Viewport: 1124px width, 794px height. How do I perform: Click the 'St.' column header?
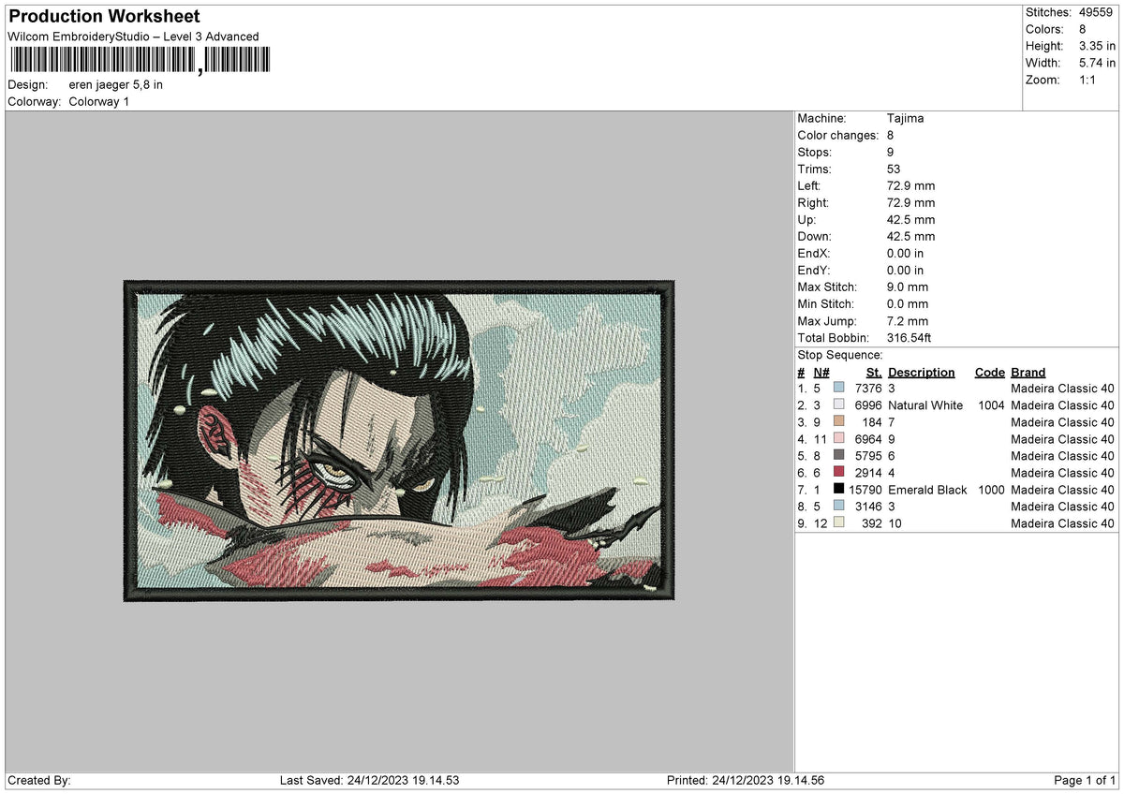tap(875, 372)
